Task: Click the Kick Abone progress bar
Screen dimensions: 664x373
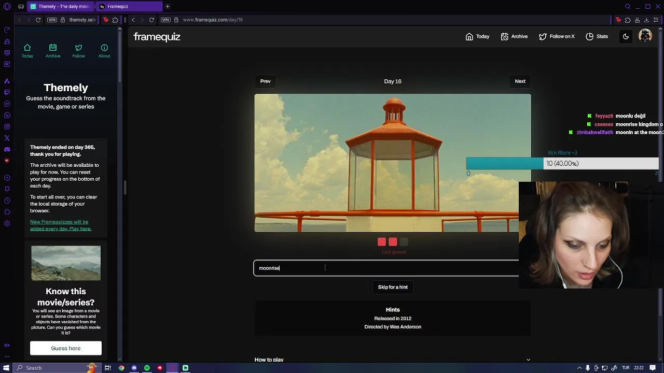Action: (x=562, y=163)
